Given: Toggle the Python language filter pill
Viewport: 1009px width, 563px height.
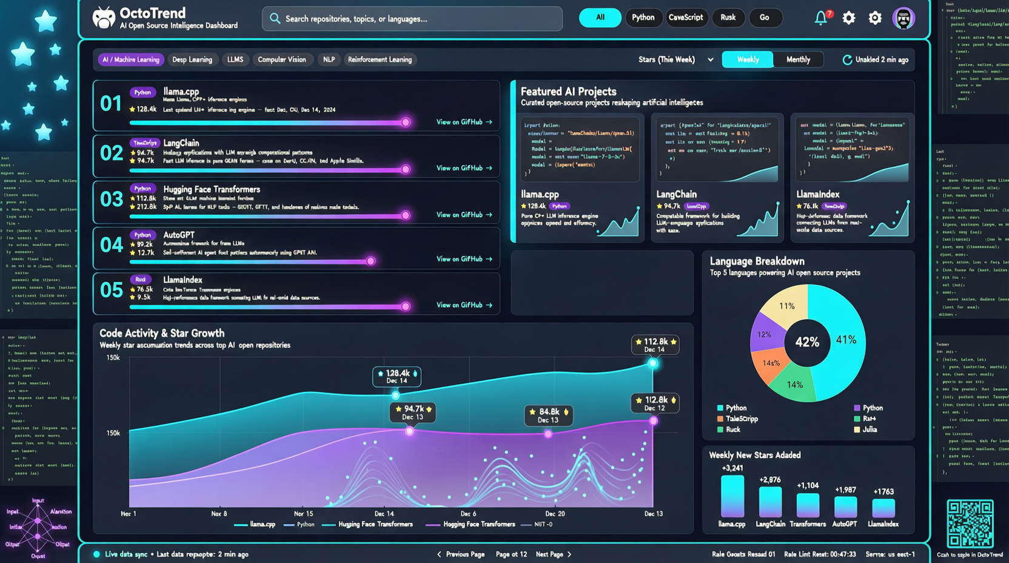Looking at the screenshot, I should [x=643, y=18].
